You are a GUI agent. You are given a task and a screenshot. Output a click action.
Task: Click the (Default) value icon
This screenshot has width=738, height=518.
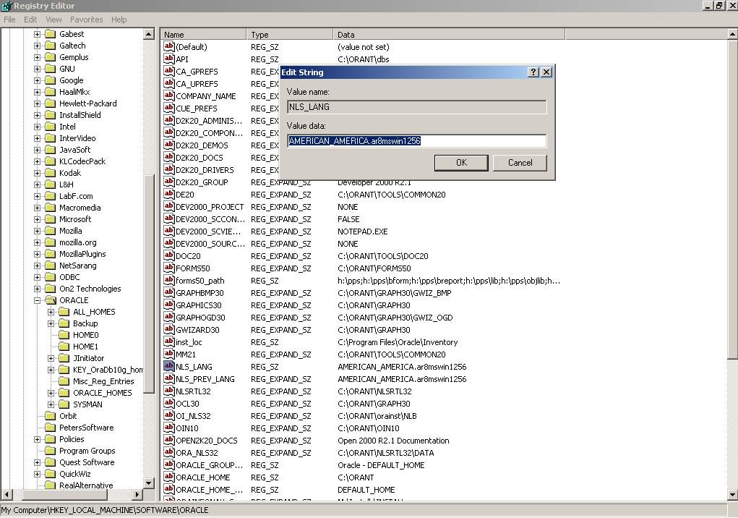[x=169, y=47]
